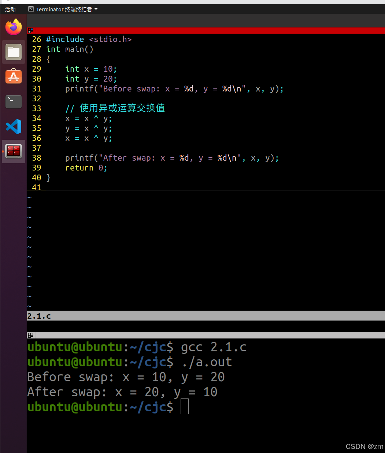
Task: Open the Terminator app menu dropdown
Action: 63,9
